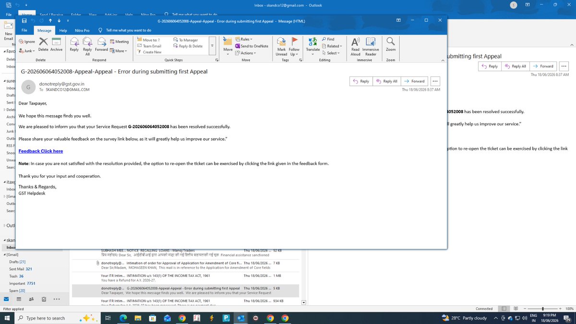The width and height of the screenshot is (576, 324).
Task: Click Reply All in the reading pane behind
Action: [x=515, y=66]
